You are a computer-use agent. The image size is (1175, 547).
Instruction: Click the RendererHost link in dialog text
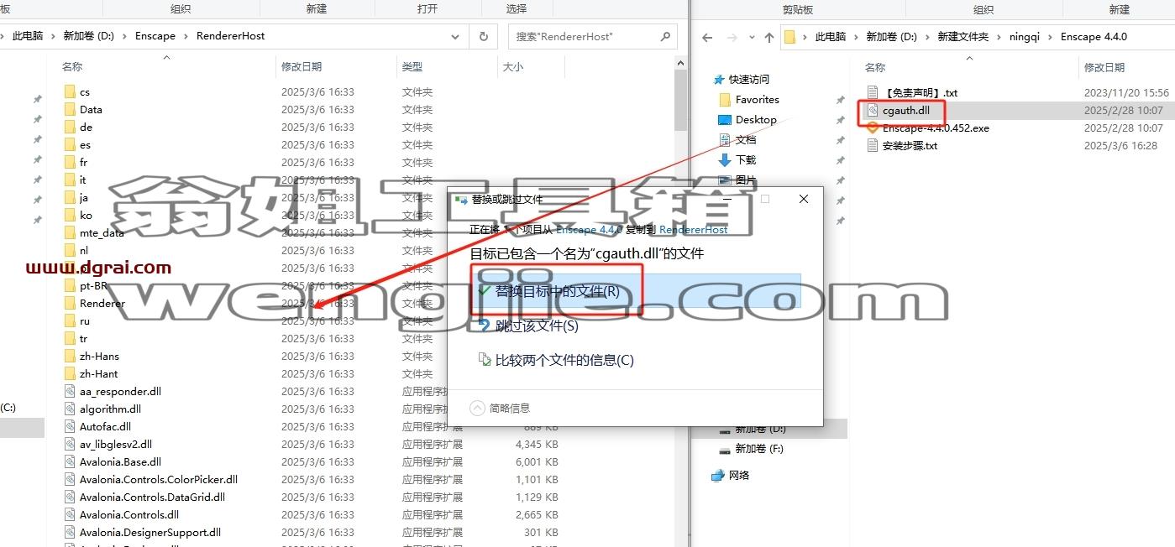tap(694, 229)
